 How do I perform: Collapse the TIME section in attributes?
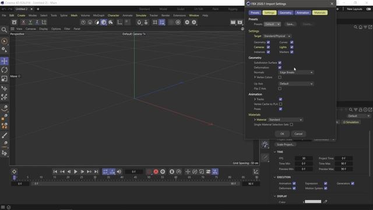coord(275,152)
